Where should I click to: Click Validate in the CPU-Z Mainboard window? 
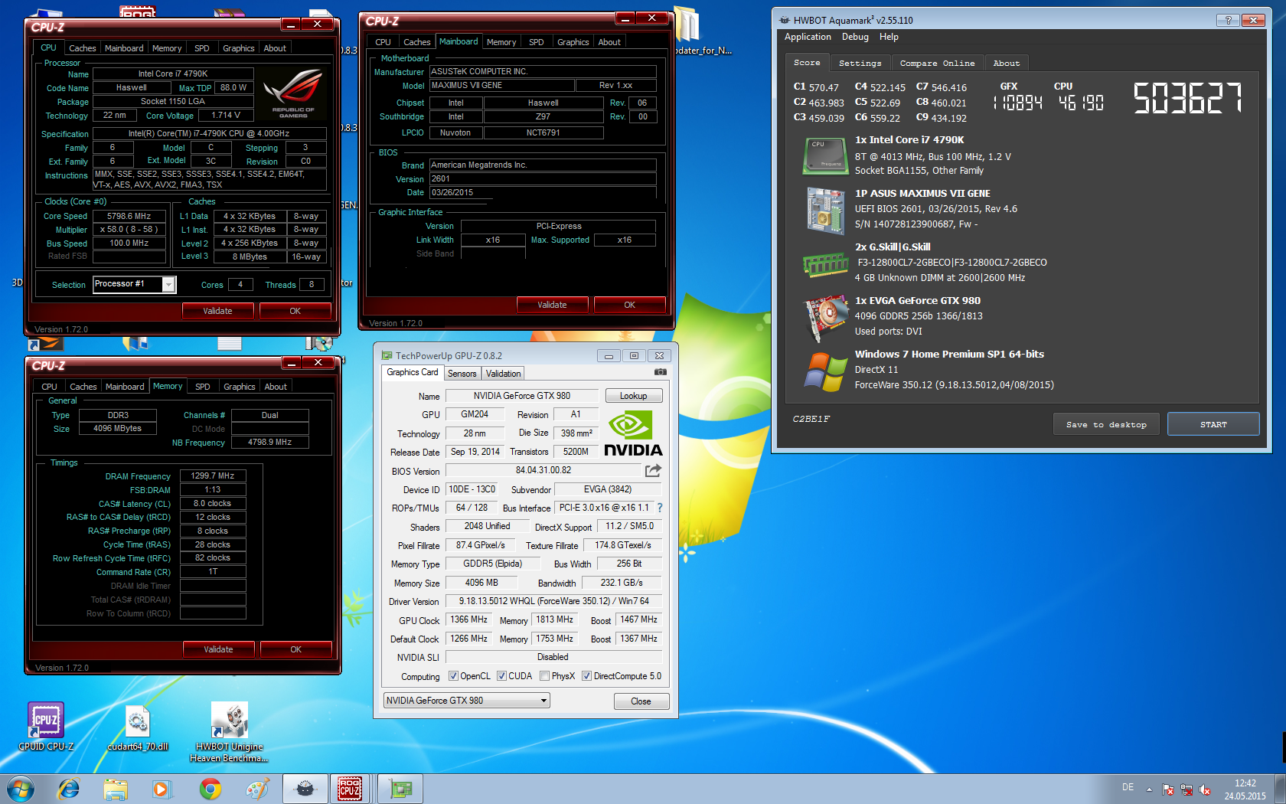coord(552,305)
